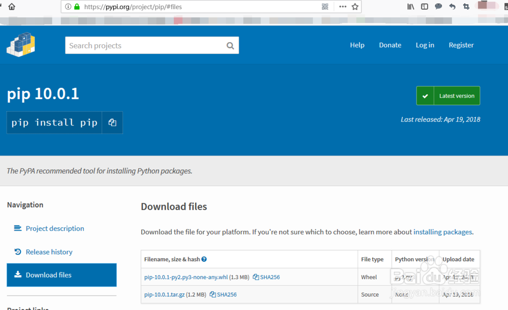Click the Upload date column header
Viewport: 508px width, 310px height.
pyautogui.click(x=458, y=259)
